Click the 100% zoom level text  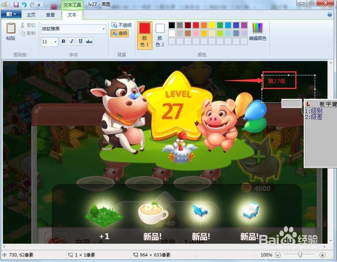tap(266, 255)
